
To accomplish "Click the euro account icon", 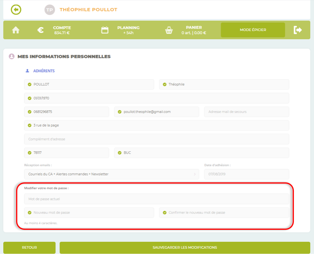I will pos(41,30).
